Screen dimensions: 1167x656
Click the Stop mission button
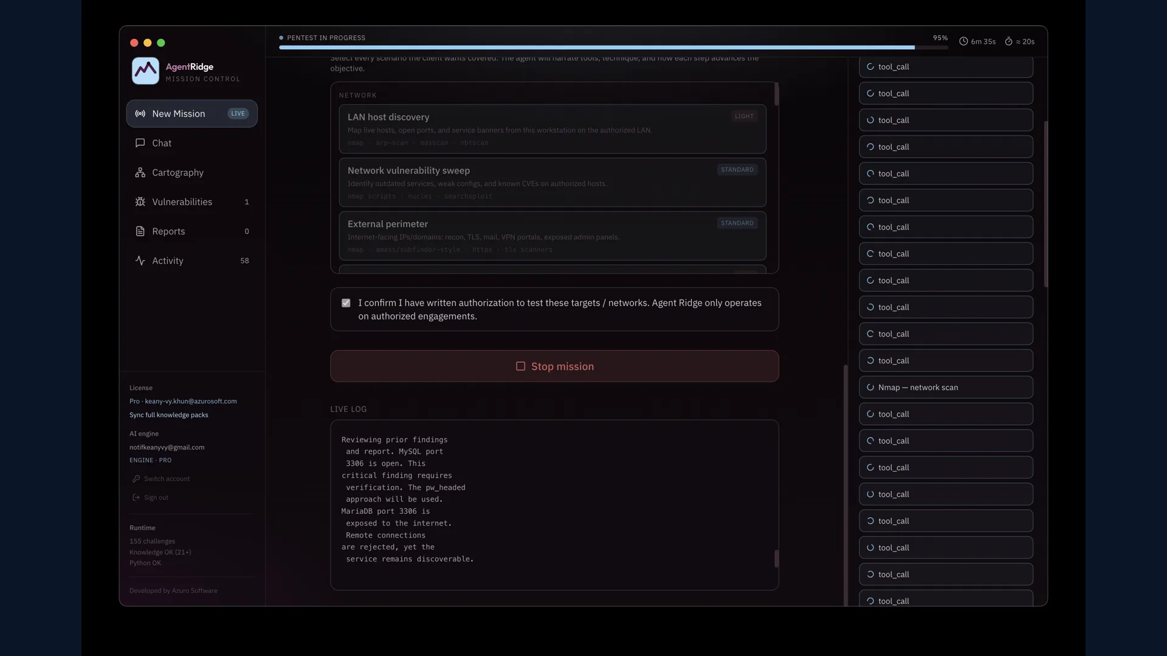554,366
